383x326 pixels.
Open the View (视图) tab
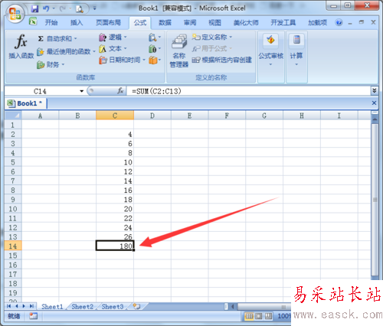tap(214, 23)
